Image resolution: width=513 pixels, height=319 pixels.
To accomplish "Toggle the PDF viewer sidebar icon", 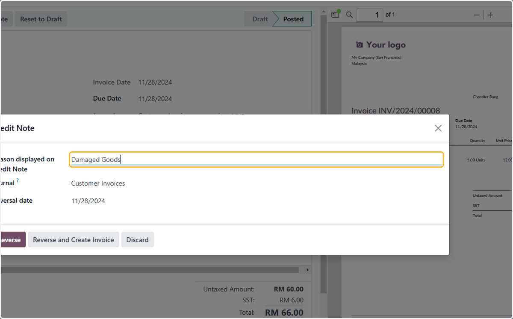I will point(335,15).
